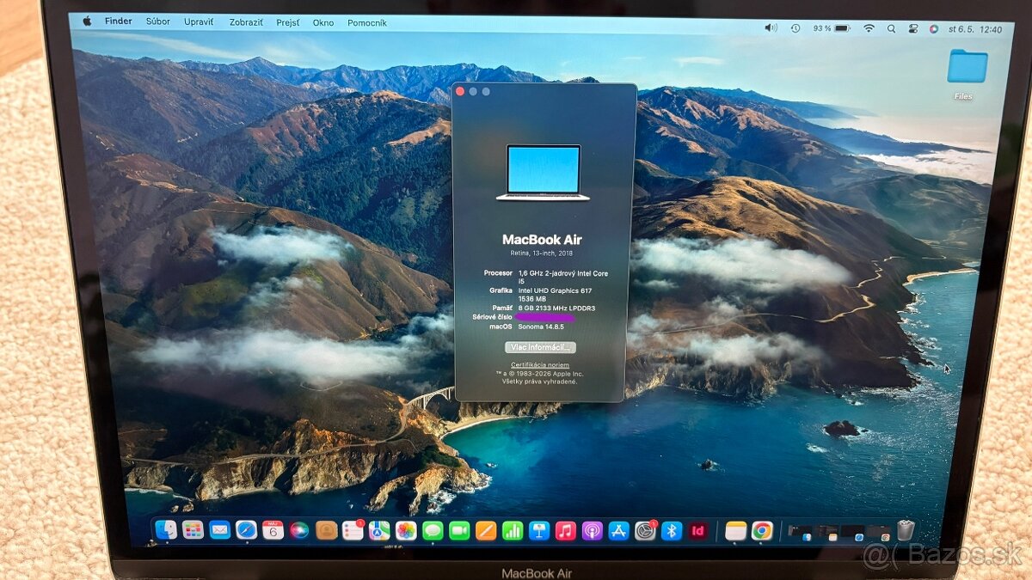The width and height of the screenshot is (1032, 580).
Task: Open the Upraviť menu
Action: click(199, 21)
